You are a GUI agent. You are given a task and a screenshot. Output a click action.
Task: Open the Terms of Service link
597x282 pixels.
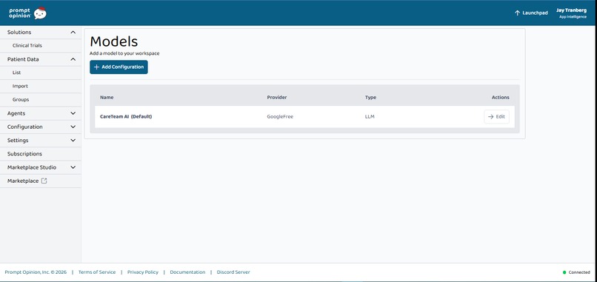(97, 272)
